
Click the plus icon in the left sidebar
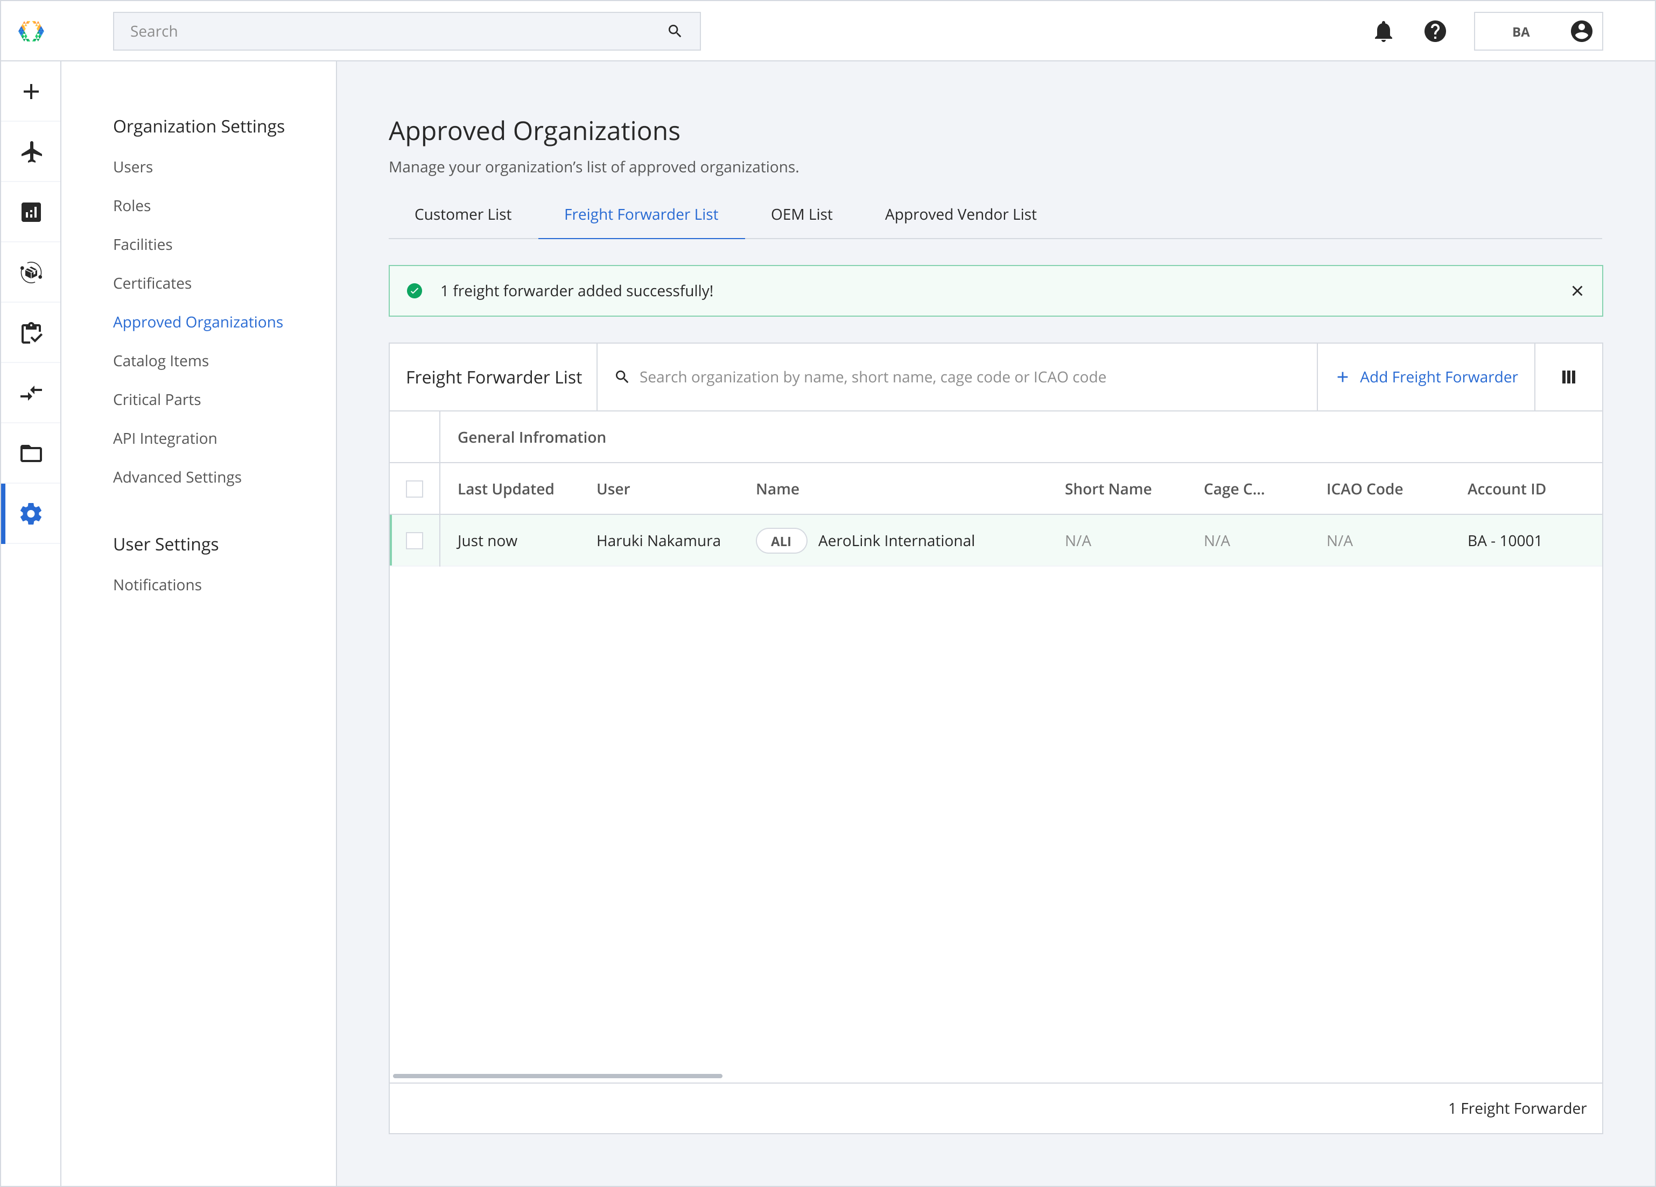(x=31, y=92)
